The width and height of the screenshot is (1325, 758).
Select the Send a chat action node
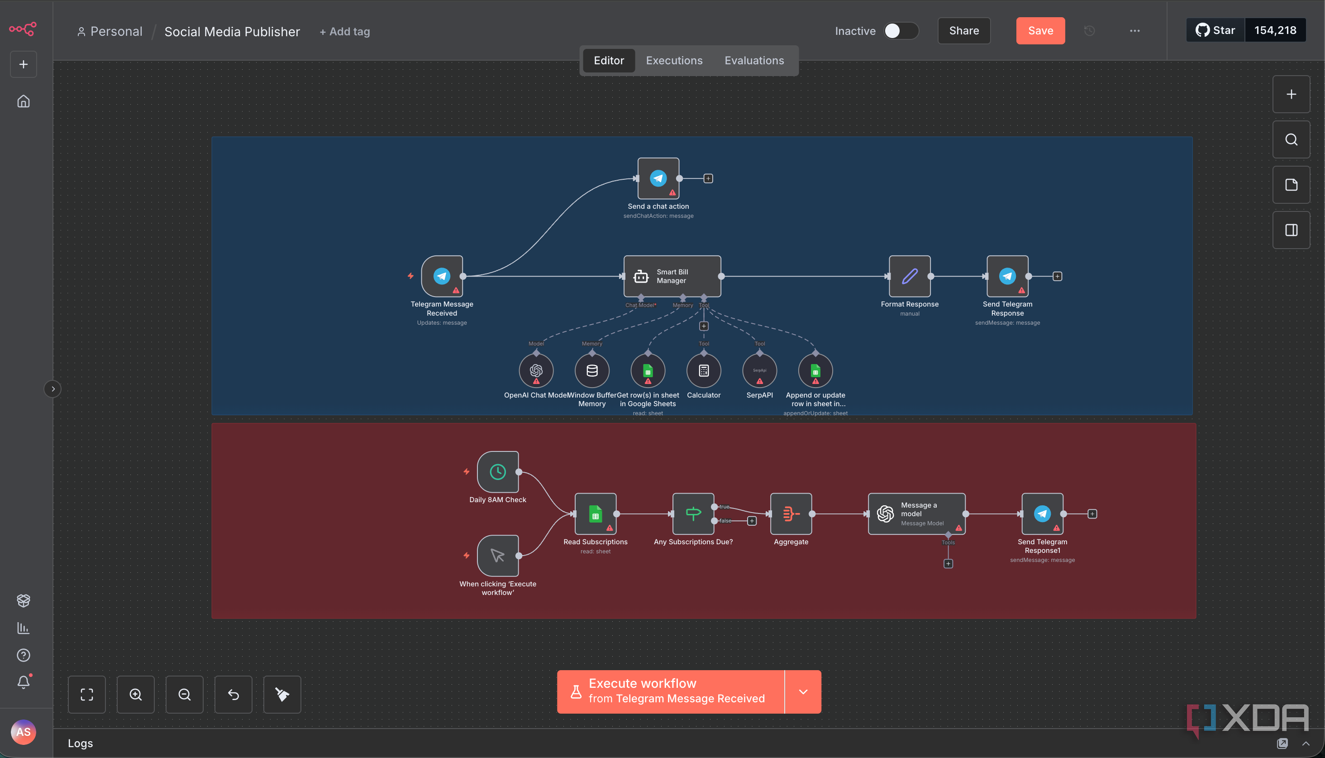point(658,178)
